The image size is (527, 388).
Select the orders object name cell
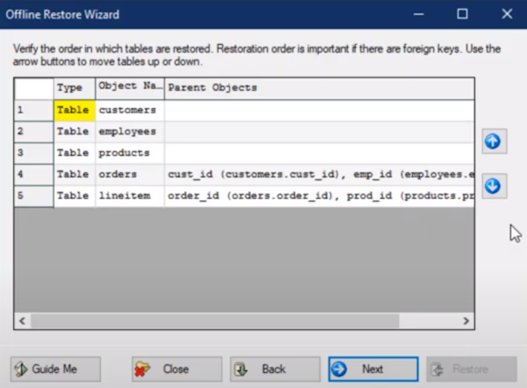pyautogui.click(x=130, y=174)
